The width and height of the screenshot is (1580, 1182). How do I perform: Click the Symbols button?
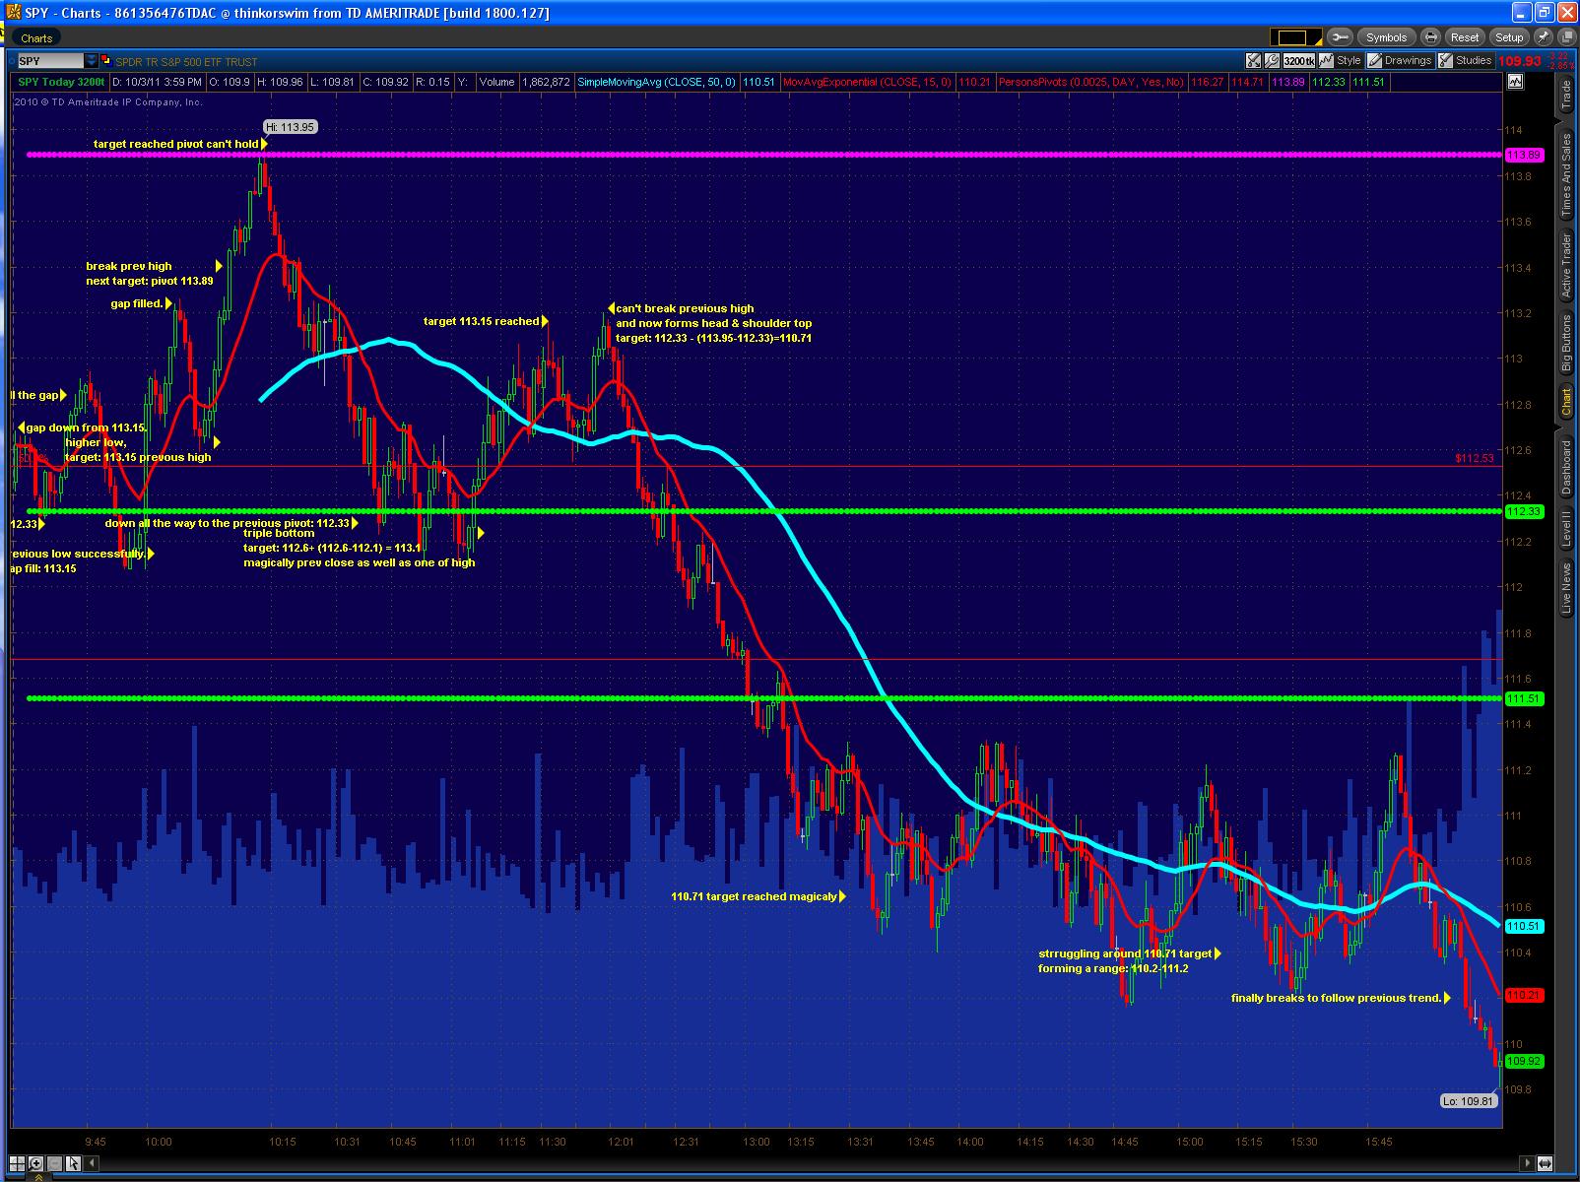pyautogui.click(x=1386, y=37)
